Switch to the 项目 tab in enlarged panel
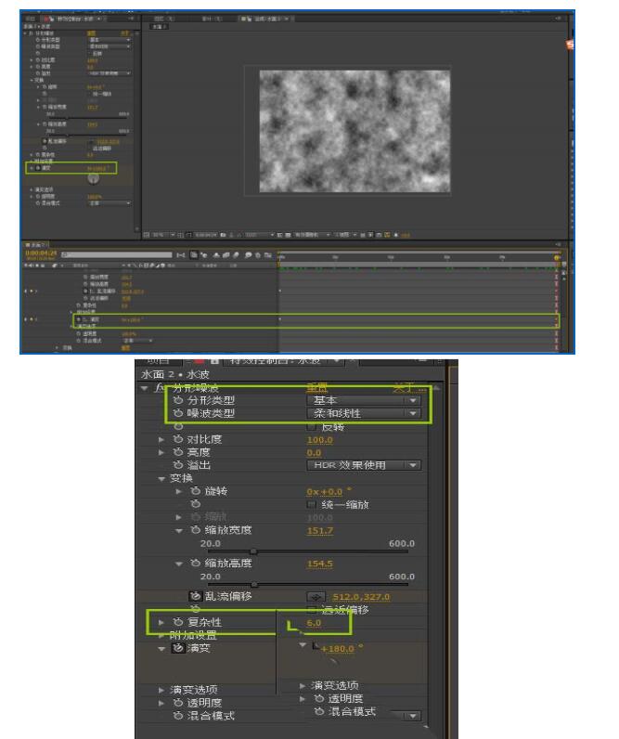The width and height of the screenshot is (619, 739). click(x=159, y=362)
